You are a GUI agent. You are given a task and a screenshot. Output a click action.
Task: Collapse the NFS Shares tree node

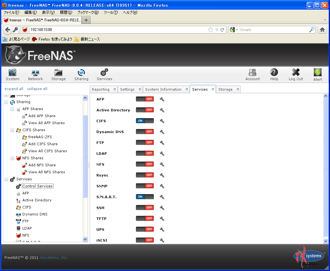(12, 158)
